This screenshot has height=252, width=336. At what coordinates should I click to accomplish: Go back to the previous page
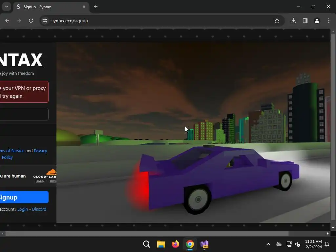[x=7, y=21]
